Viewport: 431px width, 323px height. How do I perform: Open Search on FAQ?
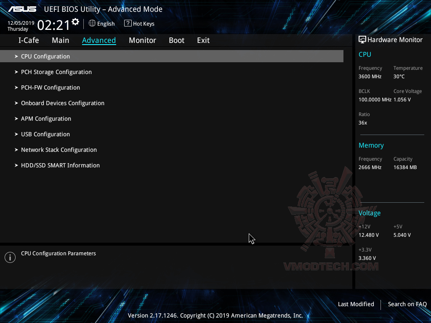click(407, 304)
